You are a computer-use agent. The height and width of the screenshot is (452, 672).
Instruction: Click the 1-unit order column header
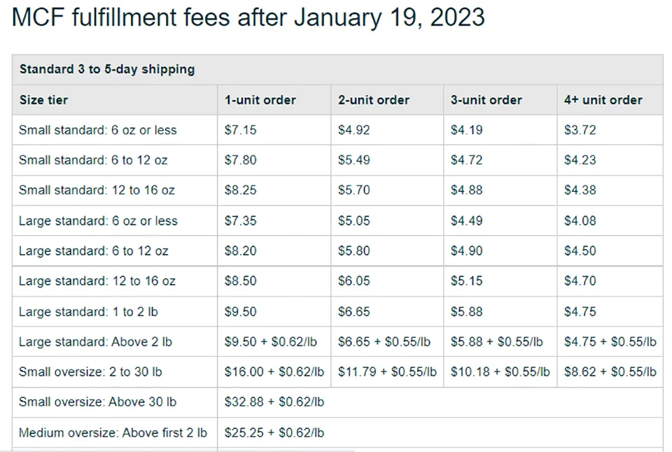(x=260, y=100)
